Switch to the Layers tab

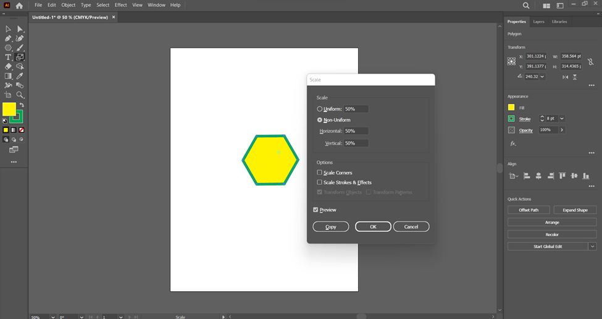(x=538, y=22)
